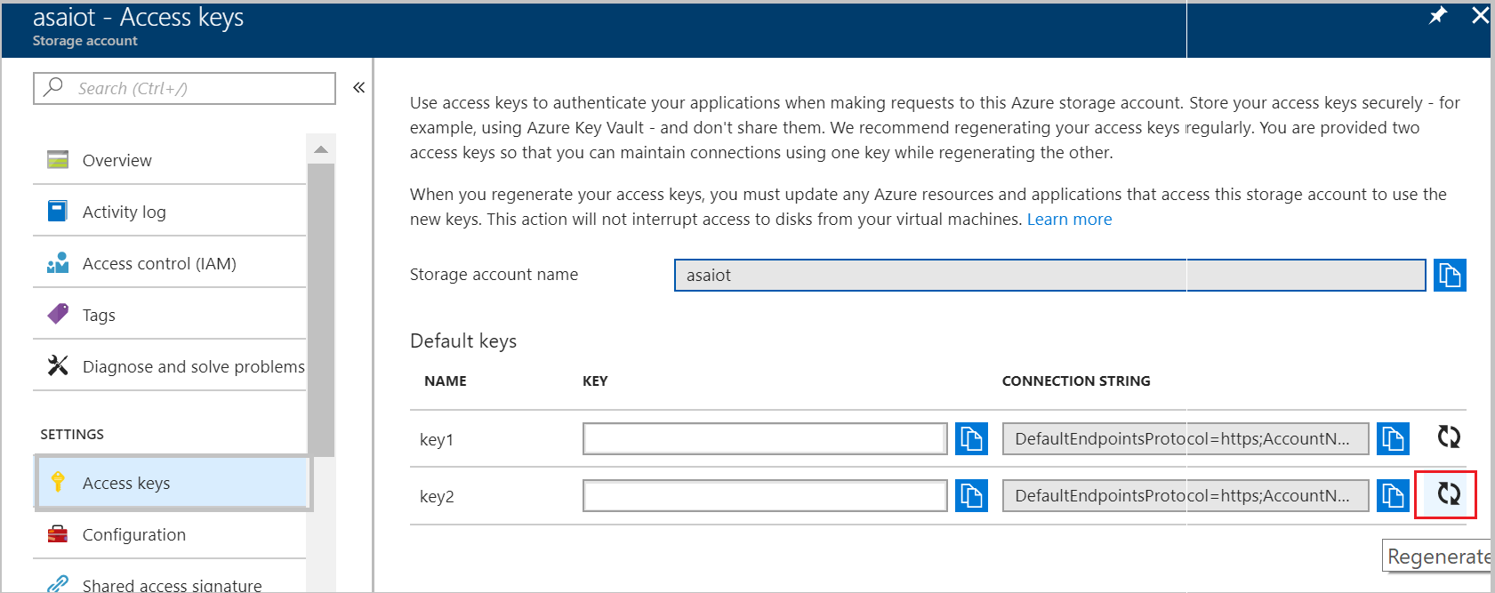Open the Learn more link
Screen dimensions: 1495x593
tap(1069, 220)
